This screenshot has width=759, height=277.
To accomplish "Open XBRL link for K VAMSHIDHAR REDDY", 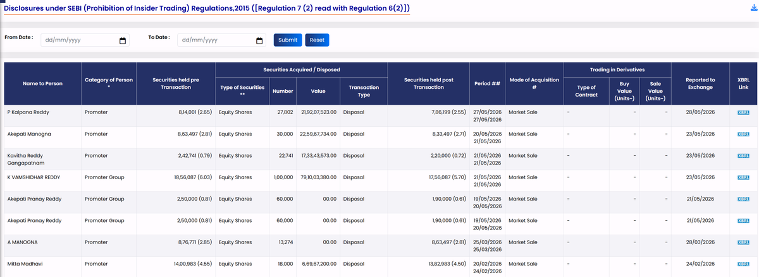I will (x=743, y=177).
